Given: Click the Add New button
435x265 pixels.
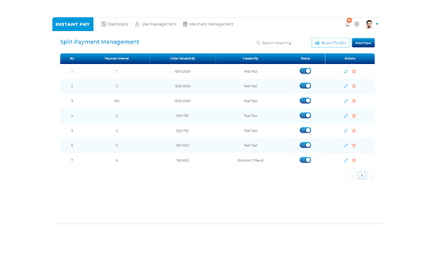Looking at the screenshot, I should pos(363,43).
